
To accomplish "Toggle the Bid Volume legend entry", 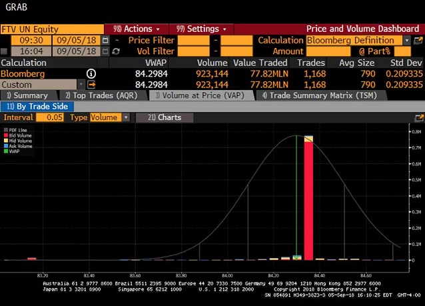I will tap(17, 134).
